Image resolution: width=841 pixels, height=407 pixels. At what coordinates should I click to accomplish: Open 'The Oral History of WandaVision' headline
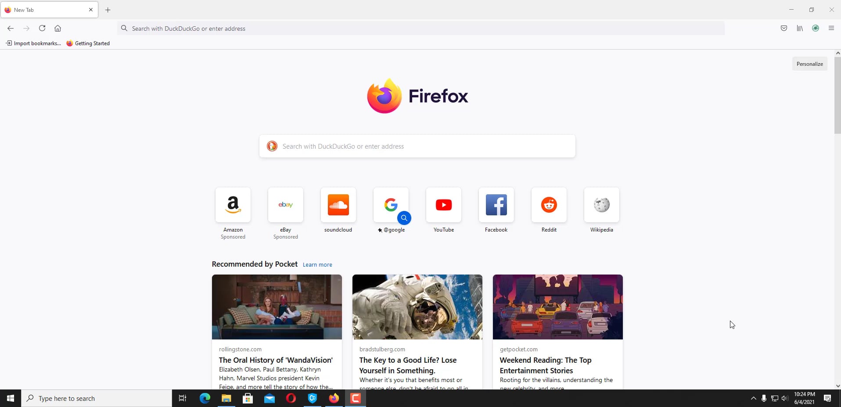point(276,360)
